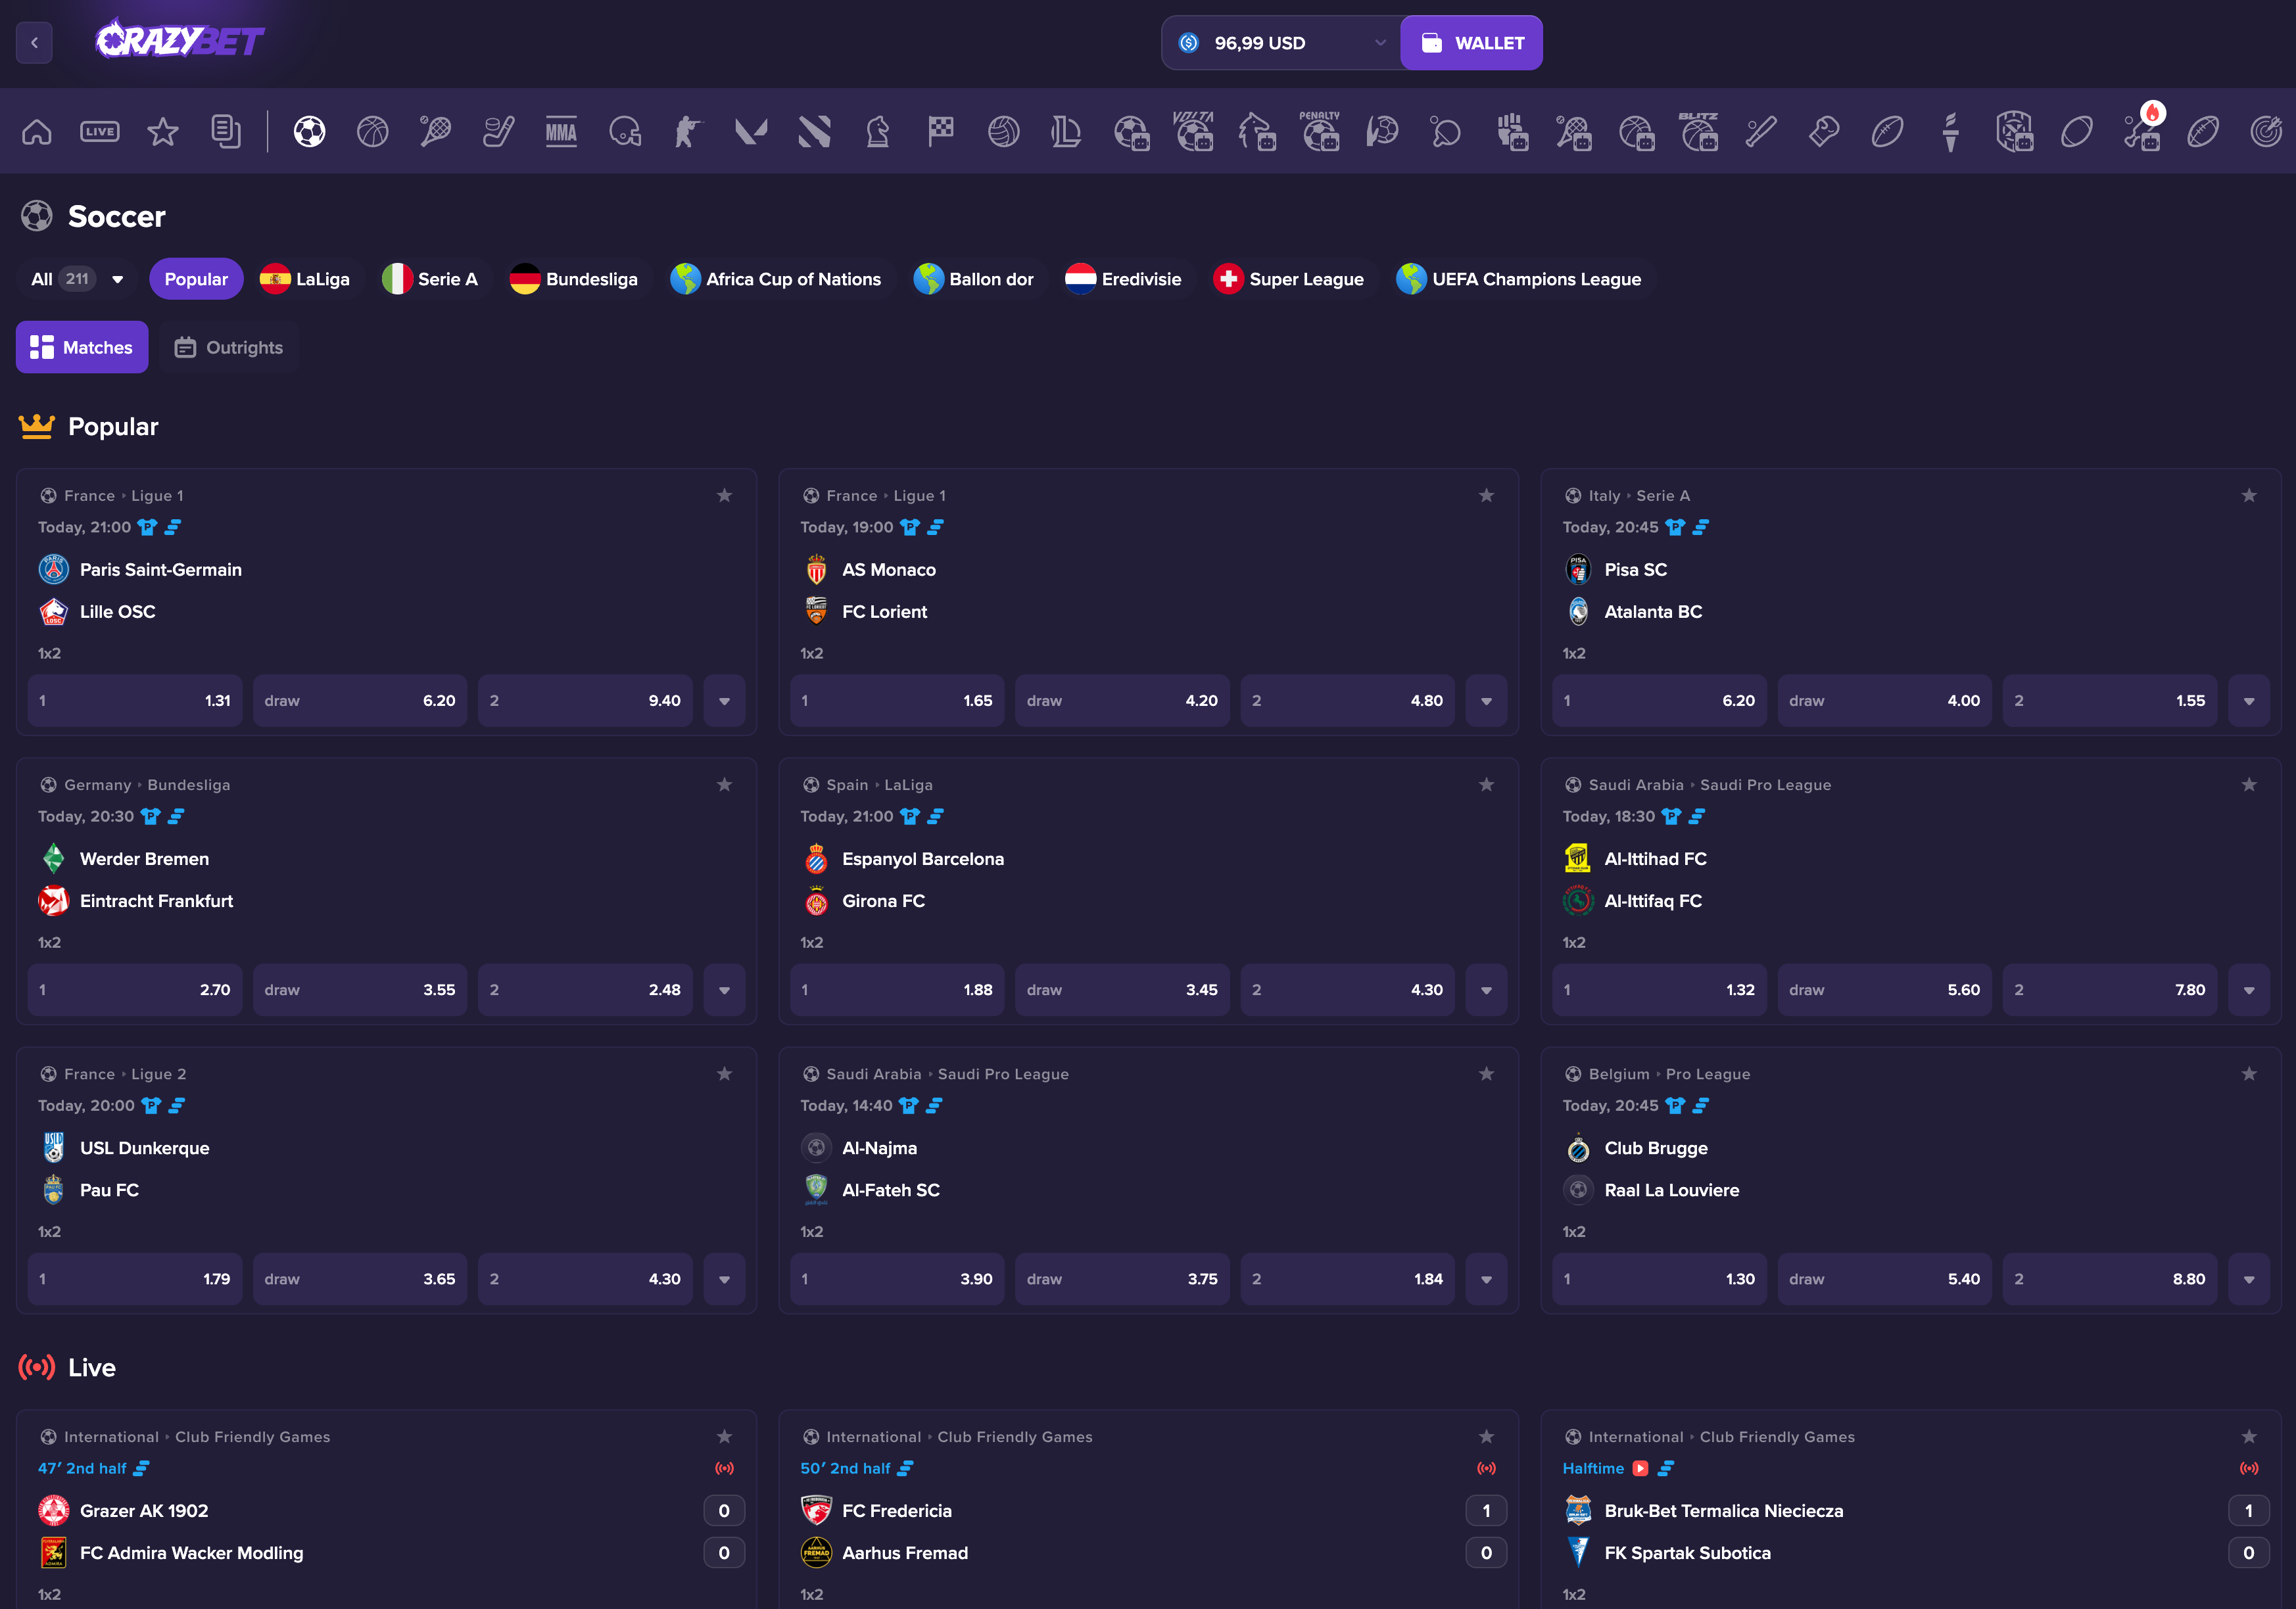The height and width of the screenshot is (1609, 2296).
Task: Click the LIVE events icon
Action: coord(100,132)
